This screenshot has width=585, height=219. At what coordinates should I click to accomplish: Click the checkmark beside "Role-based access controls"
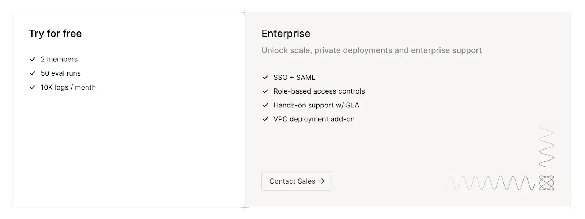click(265, 91)
